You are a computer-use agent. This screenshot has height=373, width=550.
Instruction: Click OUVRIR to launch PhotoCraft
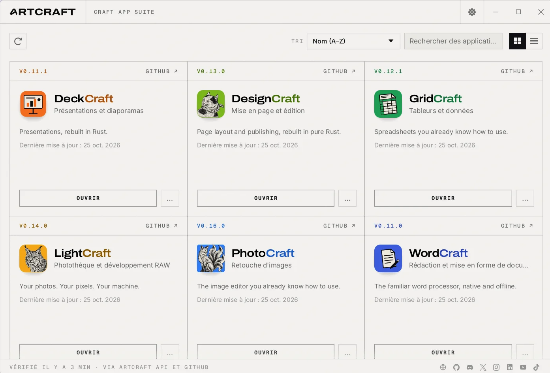tap(266, 352)
